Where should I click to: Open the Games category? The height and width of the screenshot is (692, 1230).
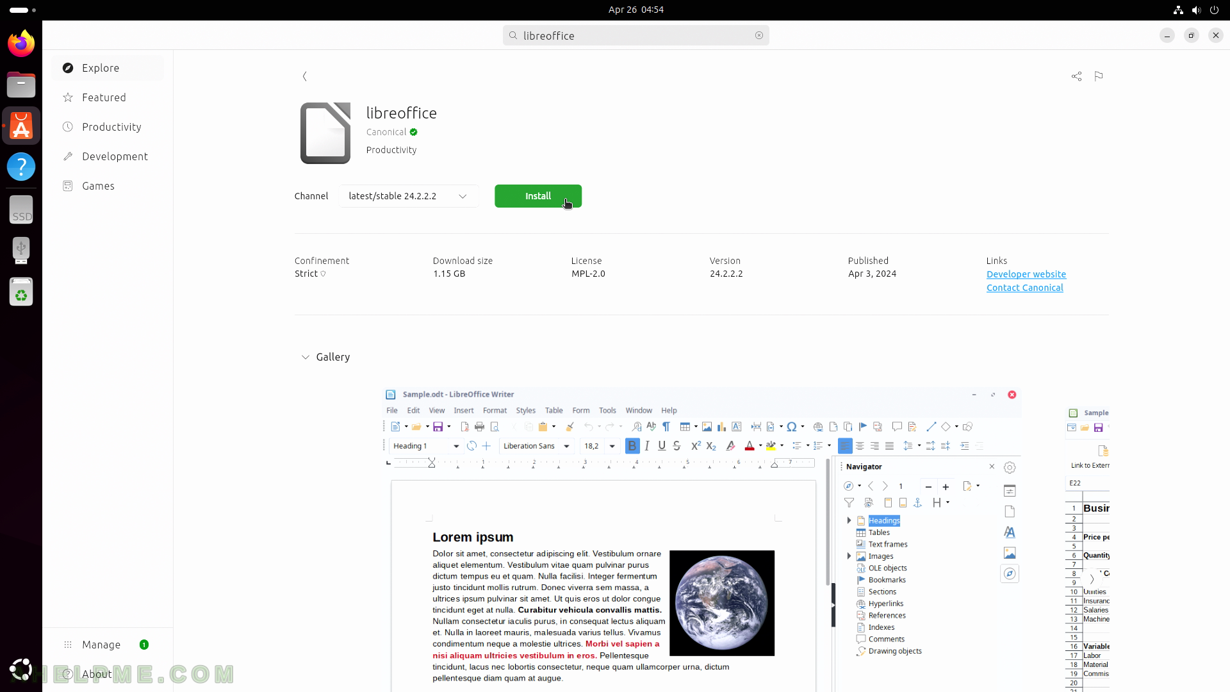(108, 186)
